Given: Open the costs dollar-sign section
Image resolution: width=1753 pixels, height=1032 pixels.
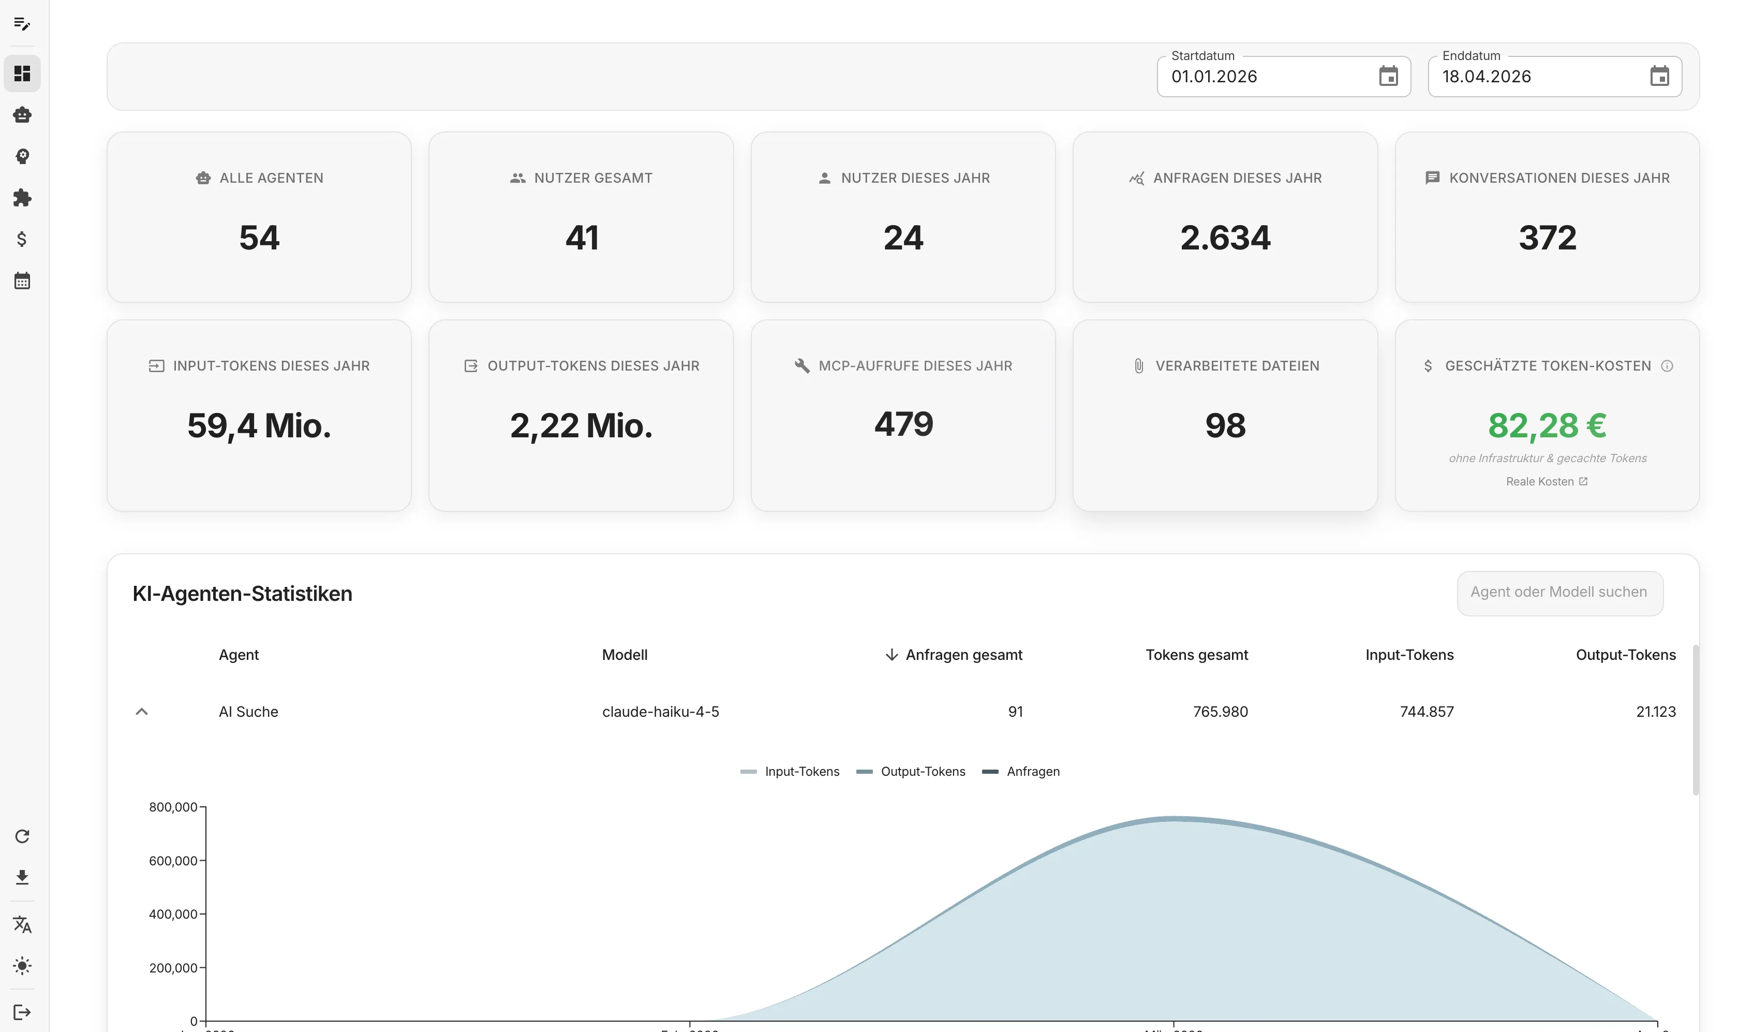Looking at the screenshot, I should tap(23, 240).
